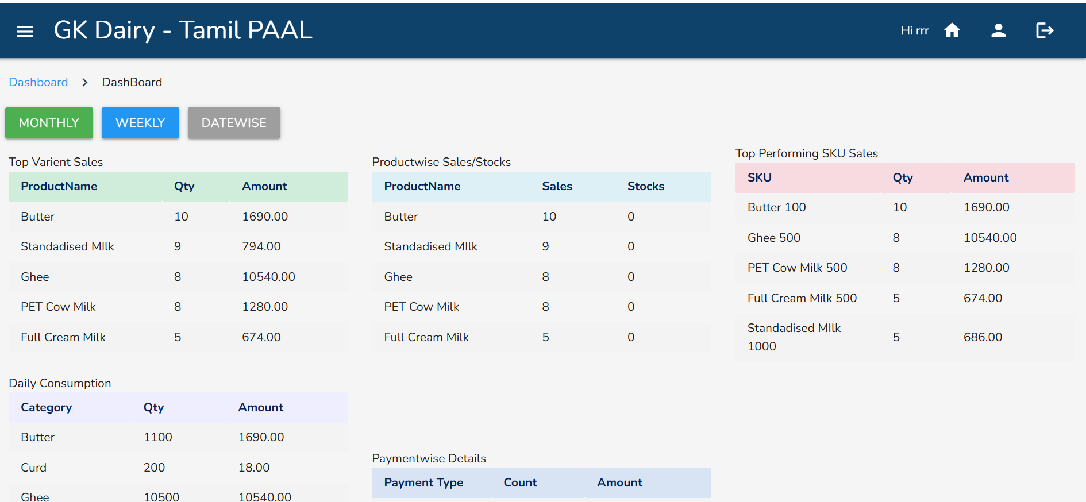The image size is (1086, 502).
Task: Click the Category column header
Action: (47, 407)
